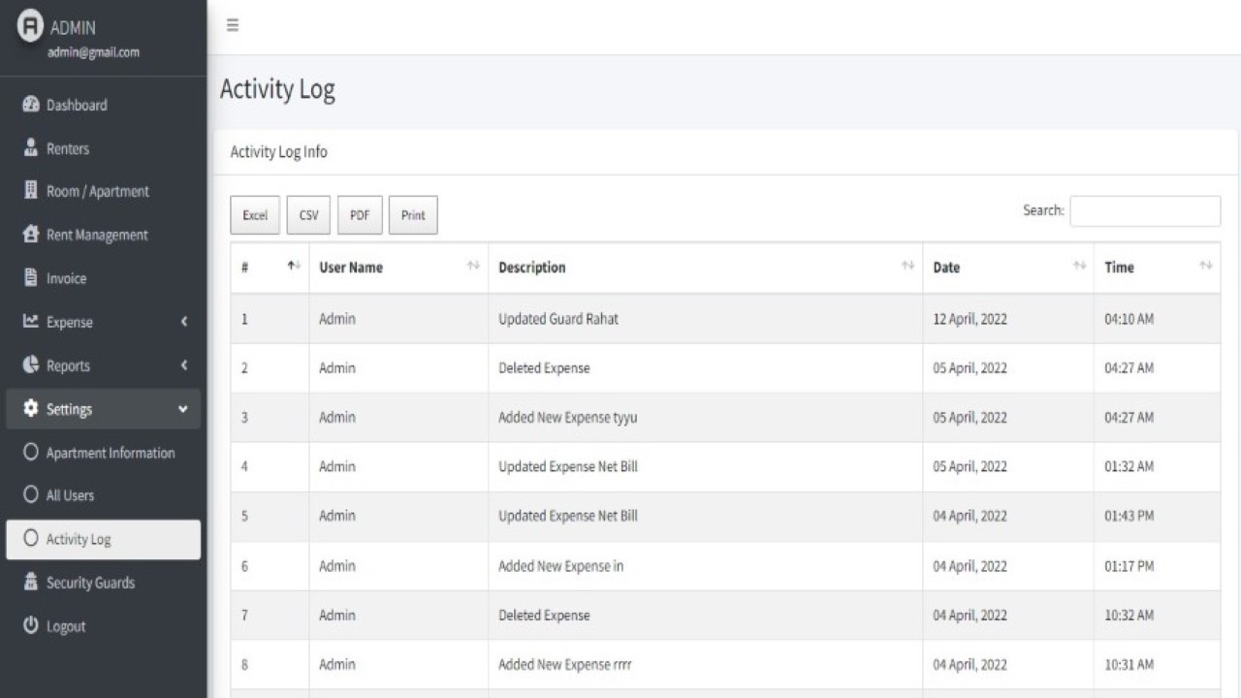Click the PDF export button

[x=360, y=214]
